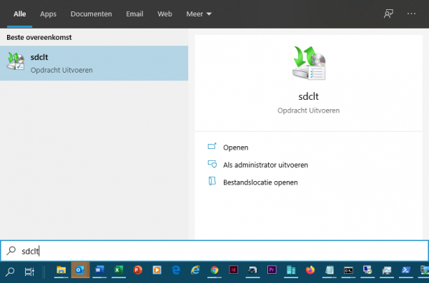Switch to the Documenten search tab

click(91, 14)
